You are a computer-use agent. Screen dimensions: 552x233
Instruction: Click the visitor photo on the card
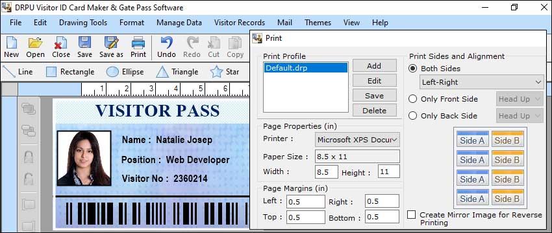(x=84, y=159)
